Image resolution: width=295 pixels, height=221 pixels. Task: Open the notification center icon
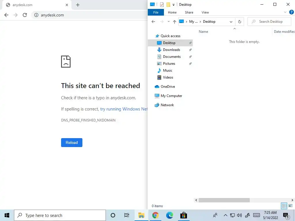point(286,215)
